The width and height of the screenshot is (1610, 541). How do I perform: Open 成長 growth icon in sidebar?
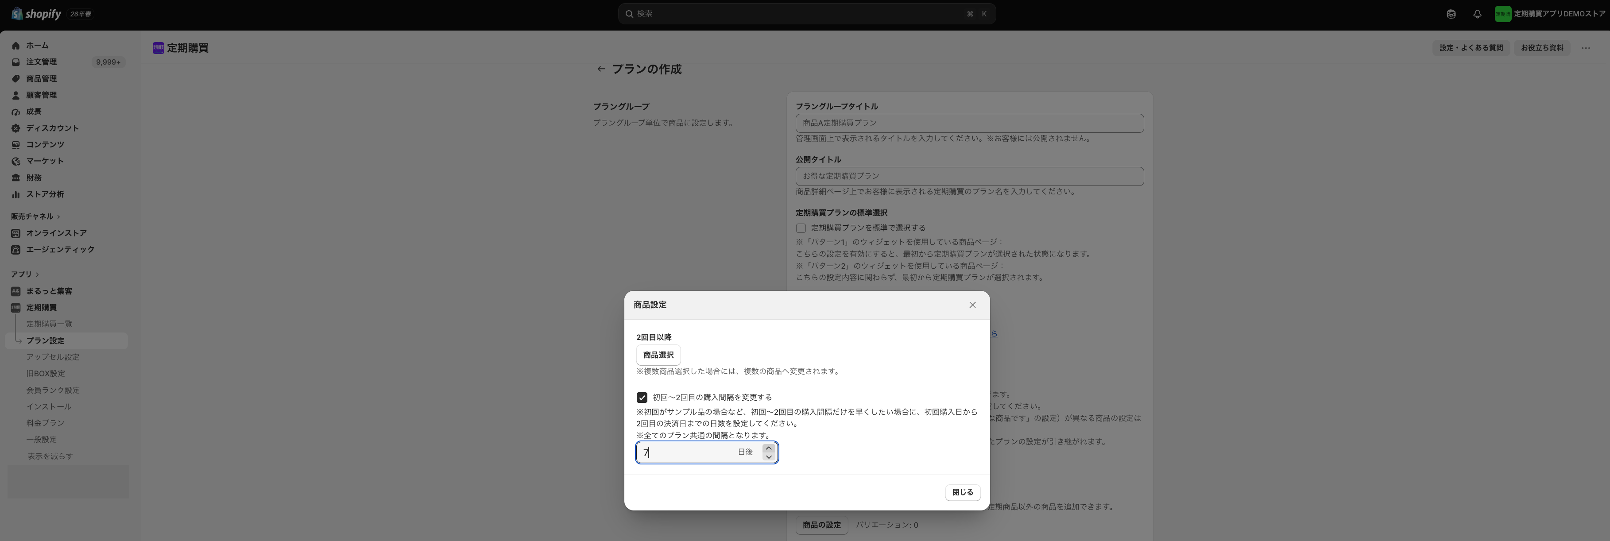[x=15, y=112]
